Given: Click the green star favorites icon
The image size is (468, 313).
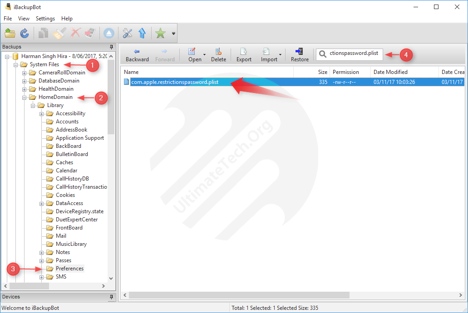Looking at the screenshot, I should [160, 33].
